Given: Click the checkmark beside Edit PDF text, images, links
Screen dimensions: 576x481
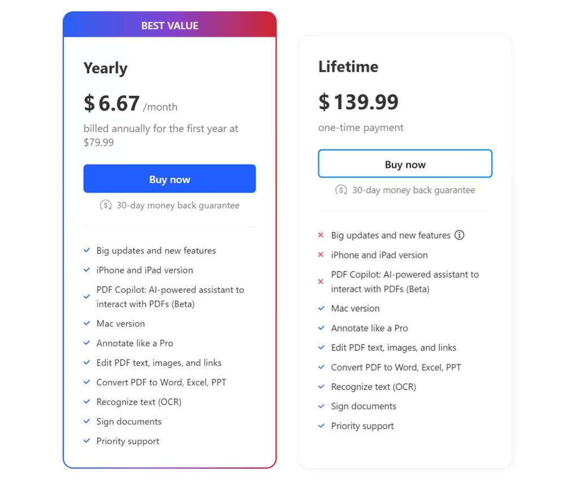Looking at the screenshot, I should tap(87, 363).
